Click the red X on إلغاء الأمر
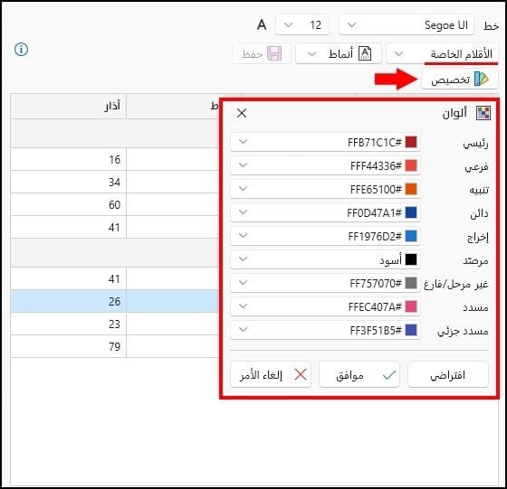This screenshot has width=507, height=489. tap(301, 375)
